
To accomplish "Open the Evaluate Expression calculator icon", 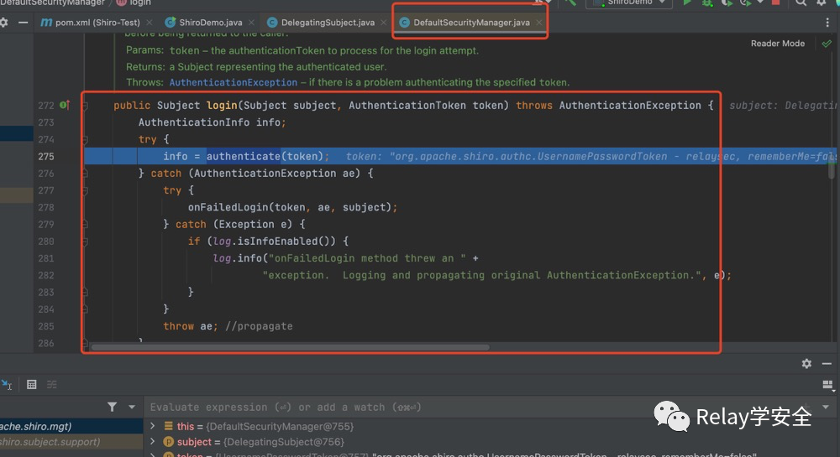I will 32,384.
